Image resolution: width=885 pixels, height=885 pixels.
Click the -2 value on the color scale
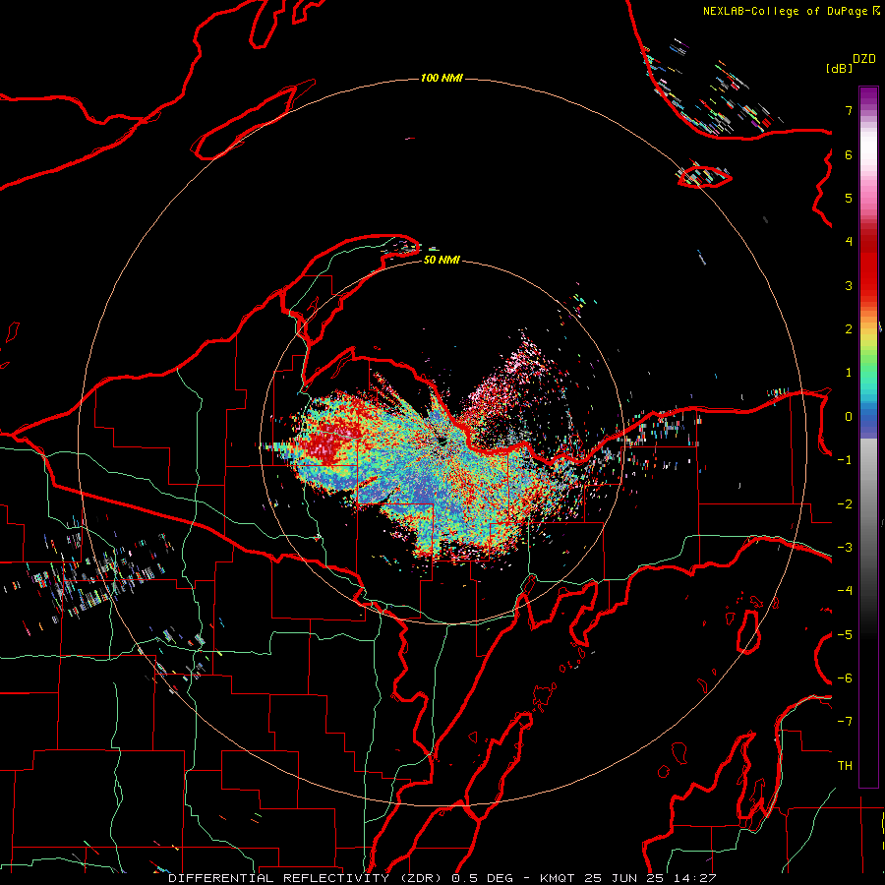coord(845,504)
